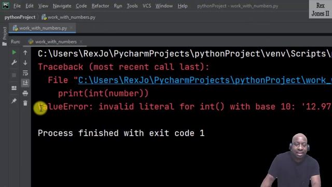Click the PyCharm logo icon

coord(6,5)
